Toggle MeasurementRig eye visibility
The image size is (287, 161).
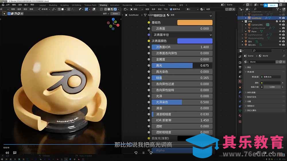280,38
